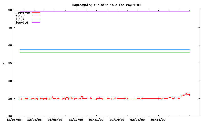Click the 01/03/09 date label
Image resolution: width=205 pixels, height=123 pixels.
(55, 119)
